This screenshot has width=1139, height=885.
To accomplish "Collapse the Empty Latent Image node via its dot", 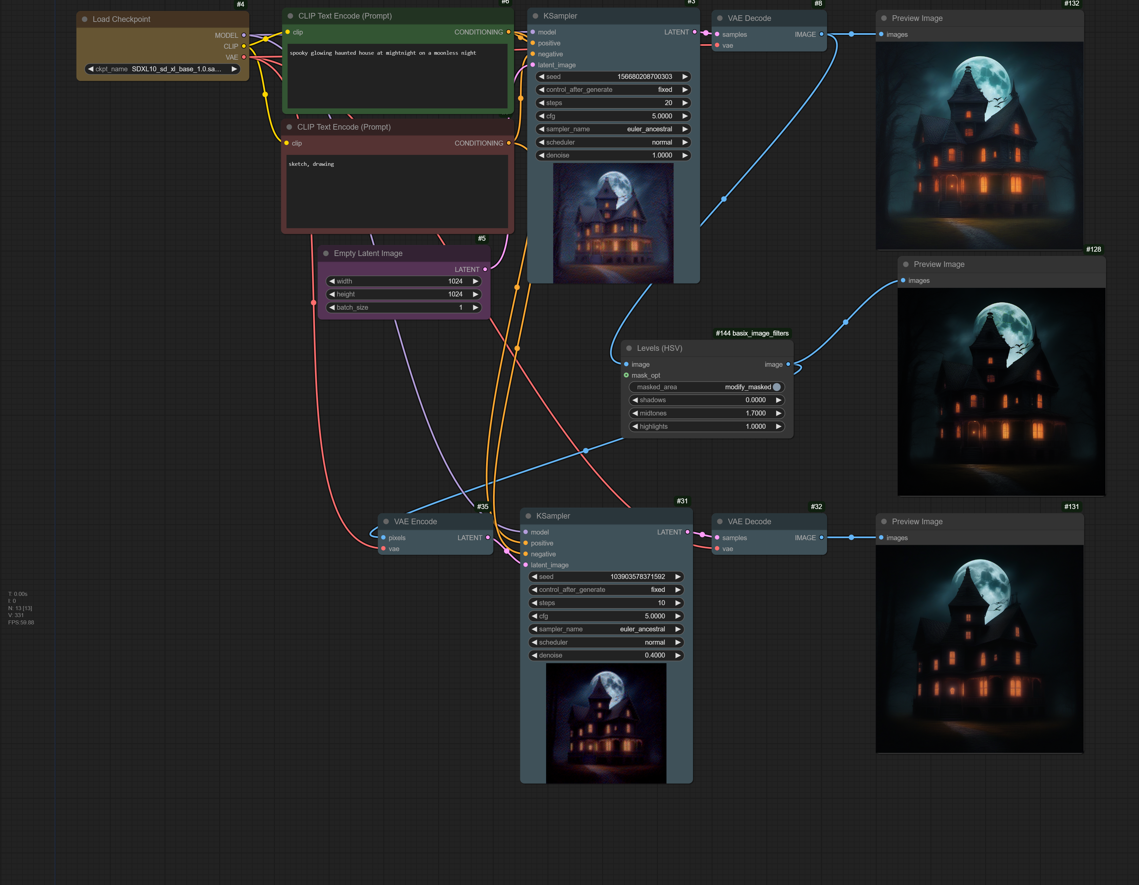I will pyautogui.click(x=326, y=253).
